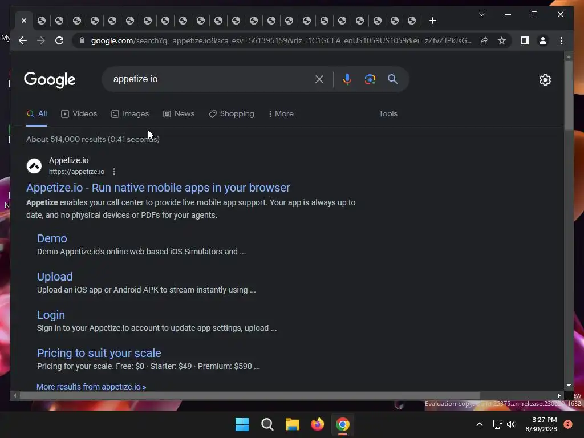
Task: Open the clock and calendar flyout
Action: [x=541, y=424]
